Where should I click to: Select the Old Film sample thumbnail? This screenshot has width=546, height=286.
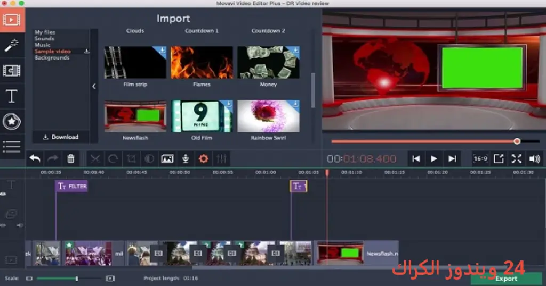click(x=202, y=116)
